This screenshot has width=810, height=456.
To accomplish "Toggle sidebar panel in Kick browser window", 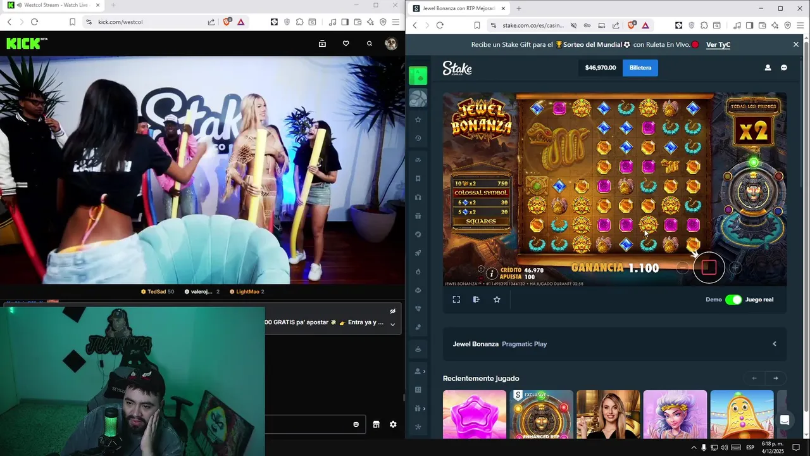I will click(x=345, y=22).
